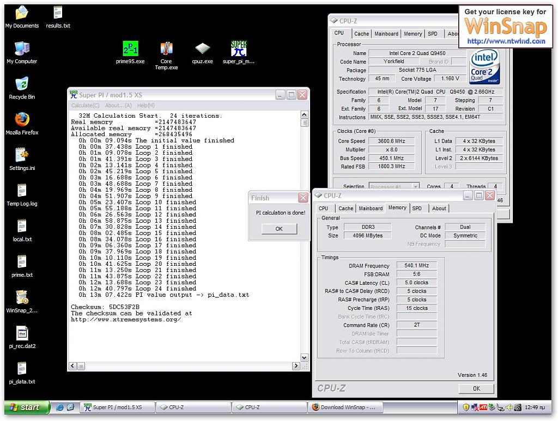
Task: Click CAS# Latency value 5.0 clocks
Action: pyautogui.click(x=416, y=283)
